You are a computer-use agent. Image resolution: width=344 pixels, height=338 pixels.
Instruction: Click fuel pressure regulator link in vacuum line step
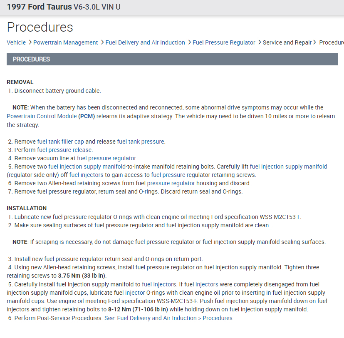[106, 158]
